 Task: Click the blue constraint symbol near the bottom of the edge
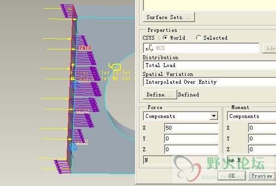tap(73, 147)
